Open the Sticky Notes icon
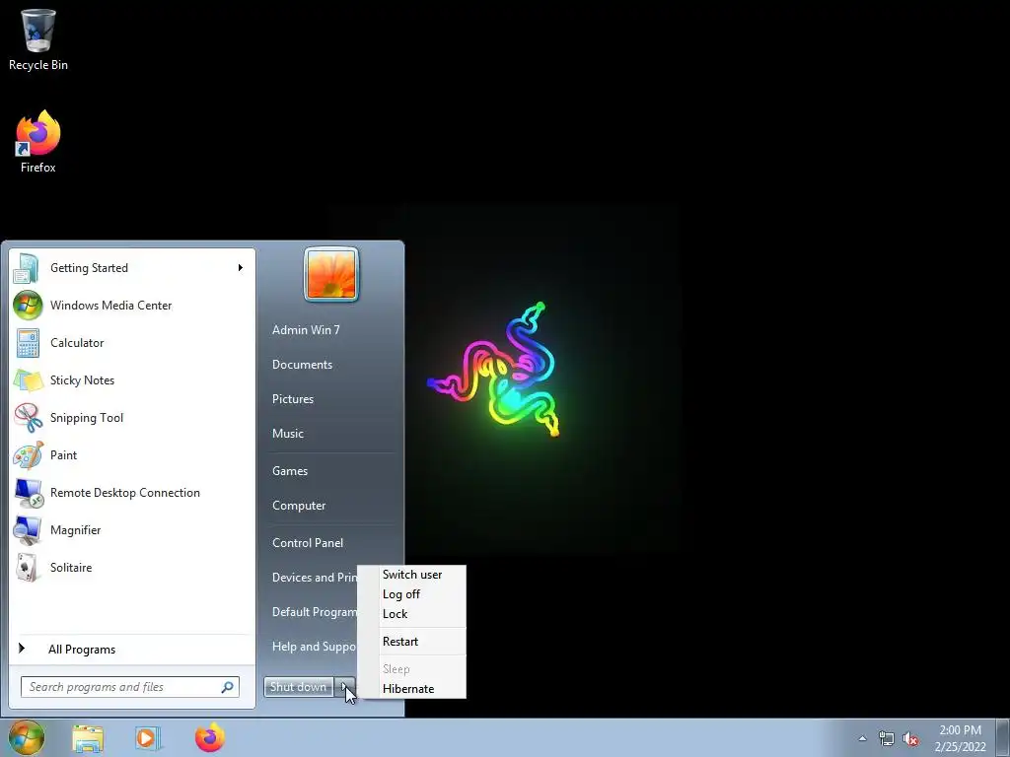 [28, 380]
